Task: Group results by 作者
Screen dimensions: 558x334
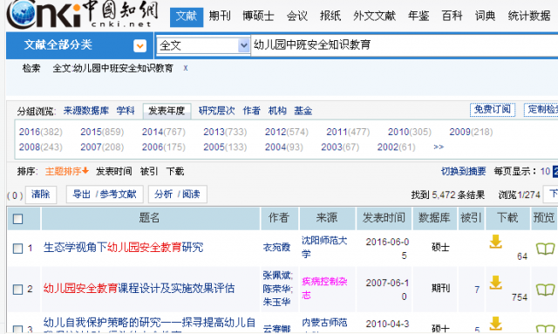Action: (x=252, y=111)
